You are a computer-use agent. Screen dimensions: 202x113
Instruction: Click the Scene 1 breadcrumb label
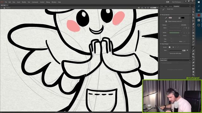tap(8, 8)
